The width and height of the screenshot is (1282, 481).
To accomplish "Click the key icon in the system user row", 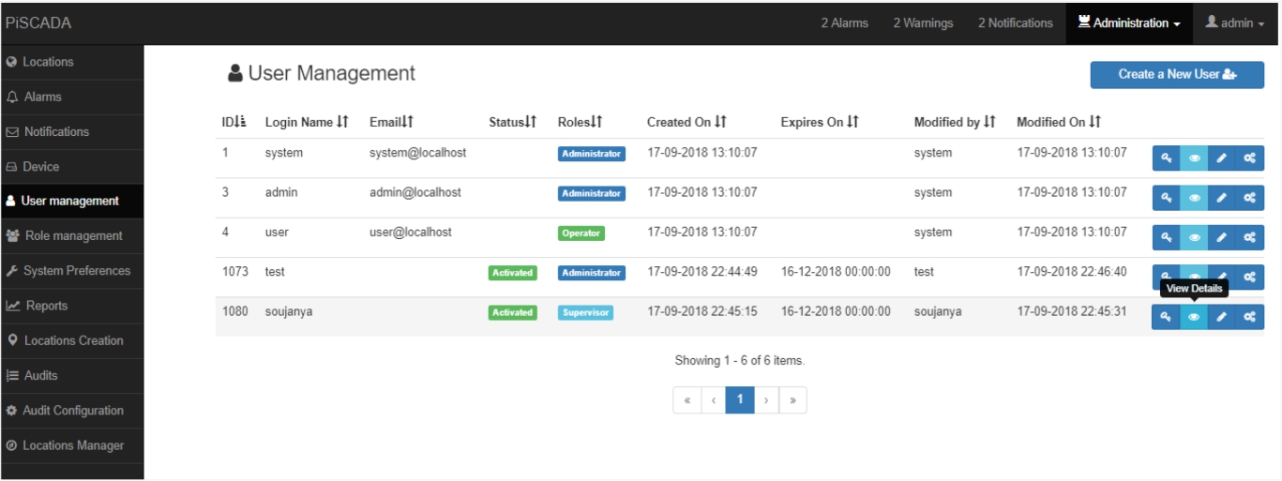I will 1166,158.
